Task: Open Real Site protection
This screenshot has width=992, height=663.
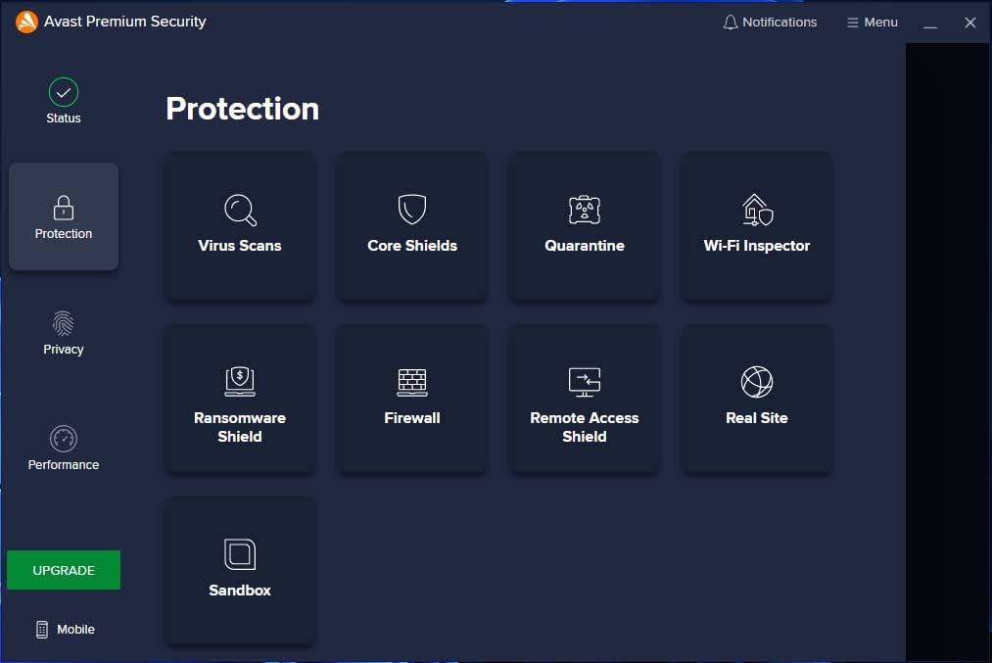Action: tap(756, 399)
